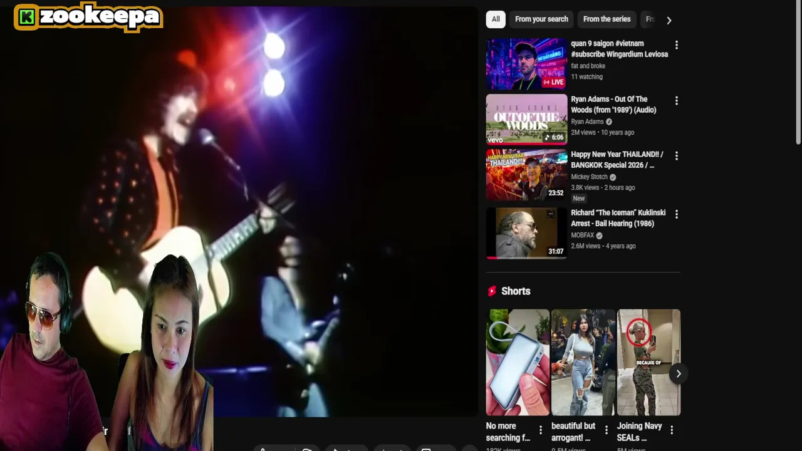Open Joining Navy SEALs short thumbnail
Viewport: 802px width, 451px height.
pos(648,362)
